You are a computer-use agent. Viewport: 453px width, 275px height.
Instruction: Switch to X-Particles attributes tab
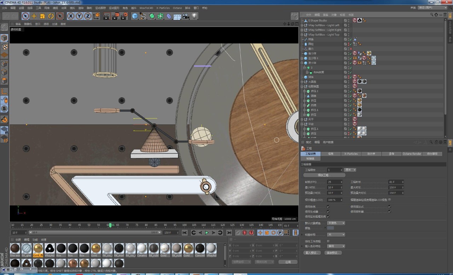coord(351,154)
